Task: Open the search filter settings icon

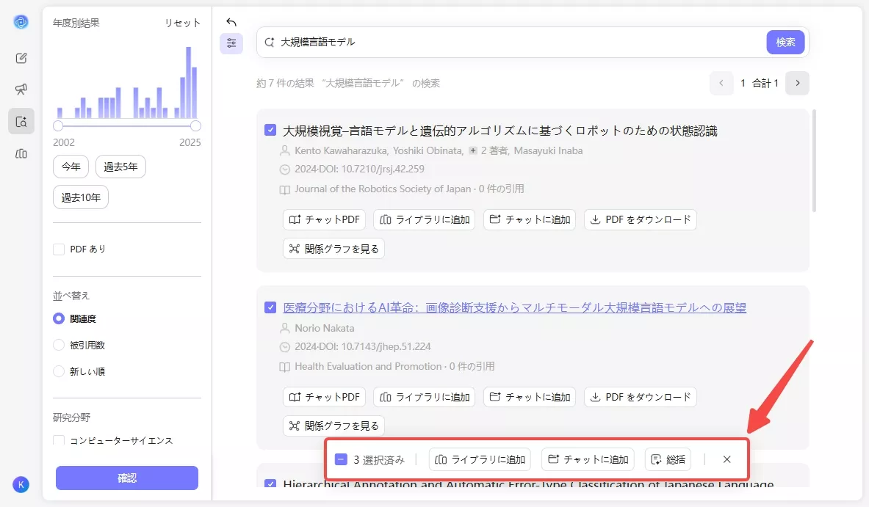Action: pyautogui.click(x=231, y=43)
